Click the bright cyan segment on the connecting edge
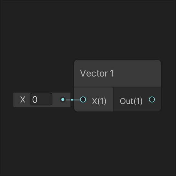The image size is (176, 176). pos(72,100)
